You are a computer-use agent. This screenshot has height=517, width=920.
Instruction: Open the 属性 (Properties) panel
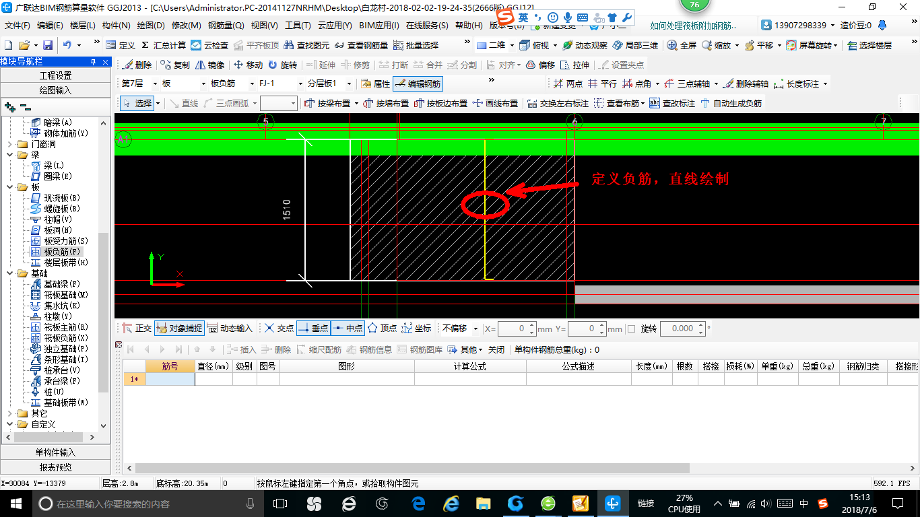(x=375, y=84)
